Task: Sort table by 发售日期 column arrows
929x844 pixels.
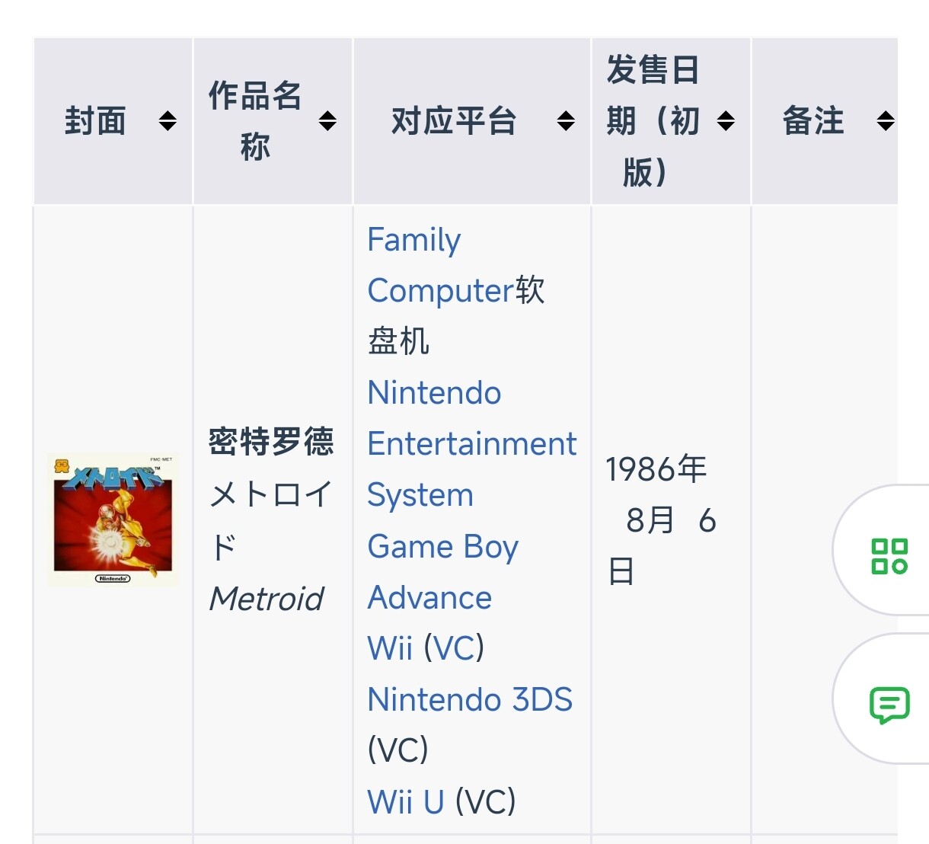Action: point(726,121)
